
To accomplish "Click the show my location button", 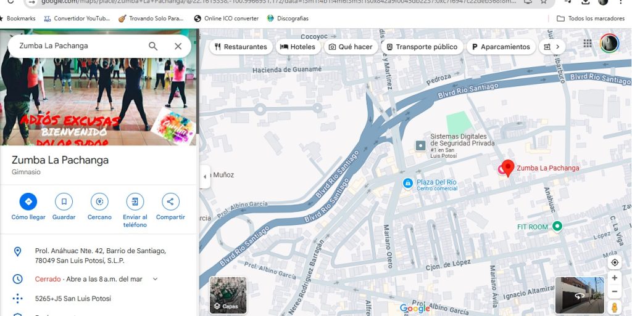I will 615,262.
